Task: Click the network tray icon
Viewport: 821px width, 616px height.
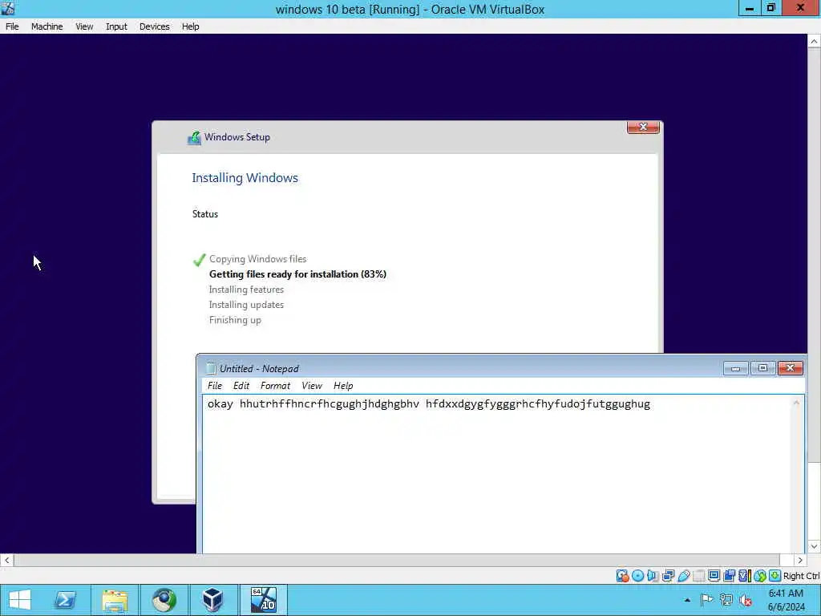Action: coord(726,600)
